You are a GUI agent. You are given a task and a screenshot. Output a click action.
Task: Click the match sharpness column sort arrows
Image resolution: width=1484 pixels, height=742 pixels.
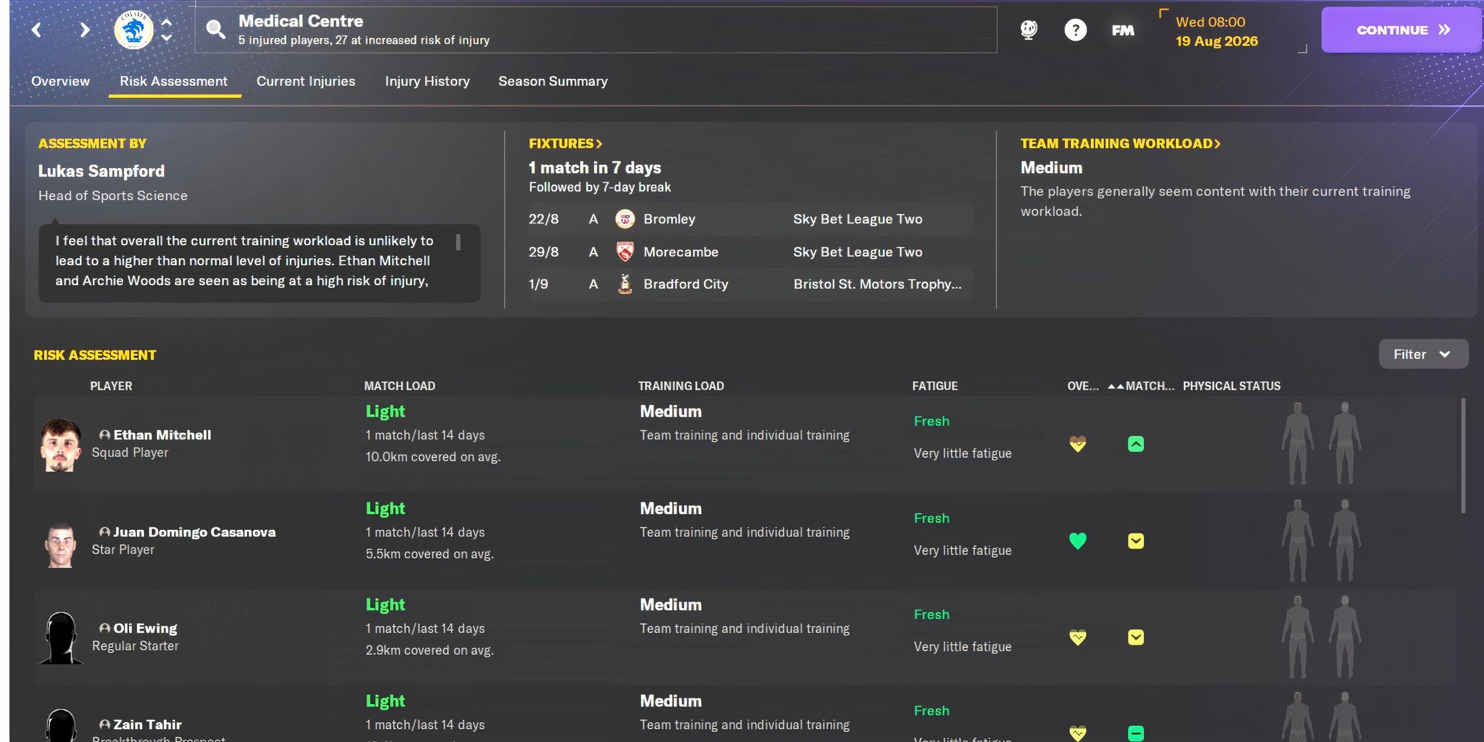[x=1116, y=386]
